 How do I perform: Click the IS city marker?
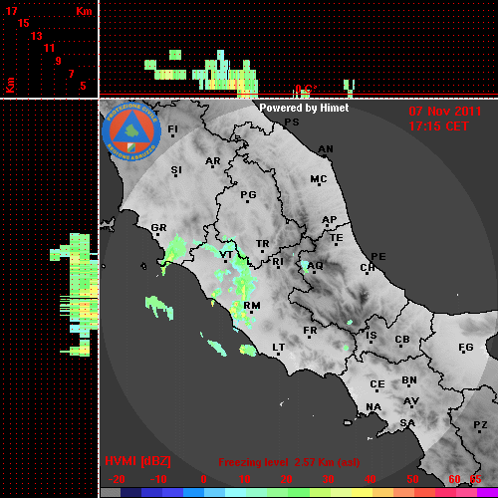click(x=372, y=337)
